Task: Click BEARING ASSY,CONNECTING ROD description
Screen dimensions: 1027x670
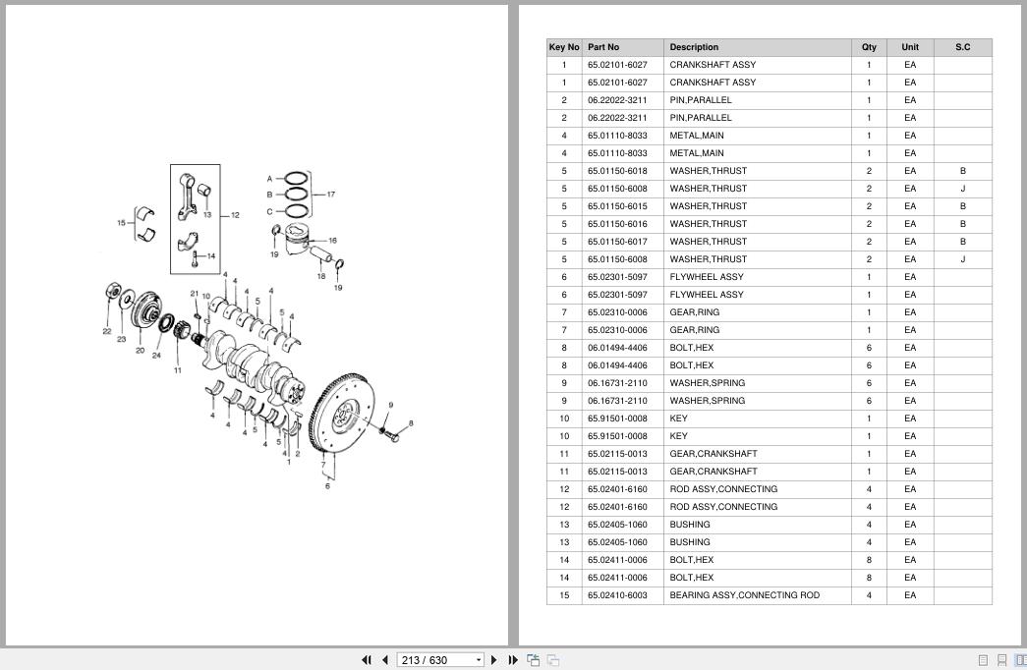Action: [x=744, y=595]
